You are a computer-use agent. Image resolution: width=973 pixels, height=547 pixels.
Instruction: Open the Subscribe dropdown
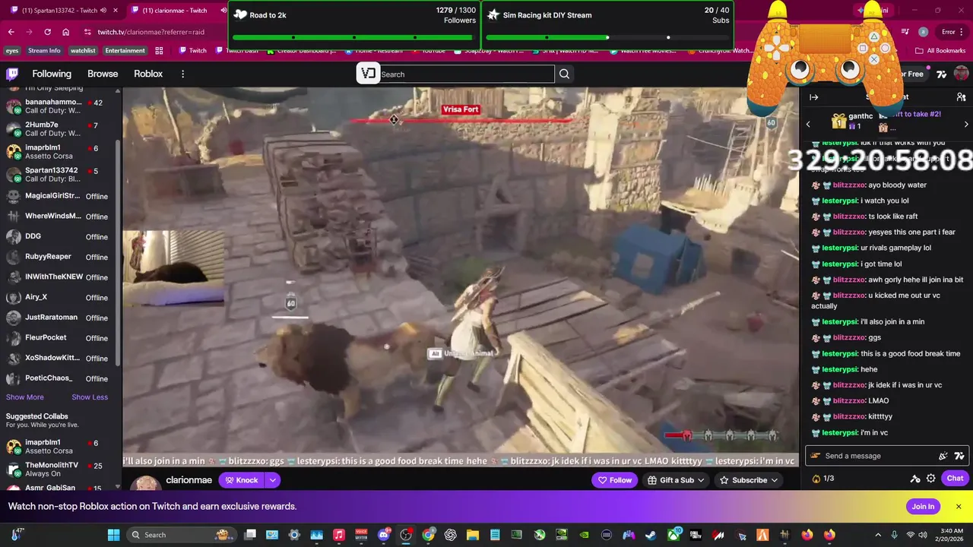pos(749,480)
